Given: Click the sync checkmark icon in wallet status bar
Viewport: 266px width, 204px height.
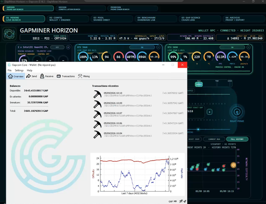Looking at the screenshot, I should 185,201.
